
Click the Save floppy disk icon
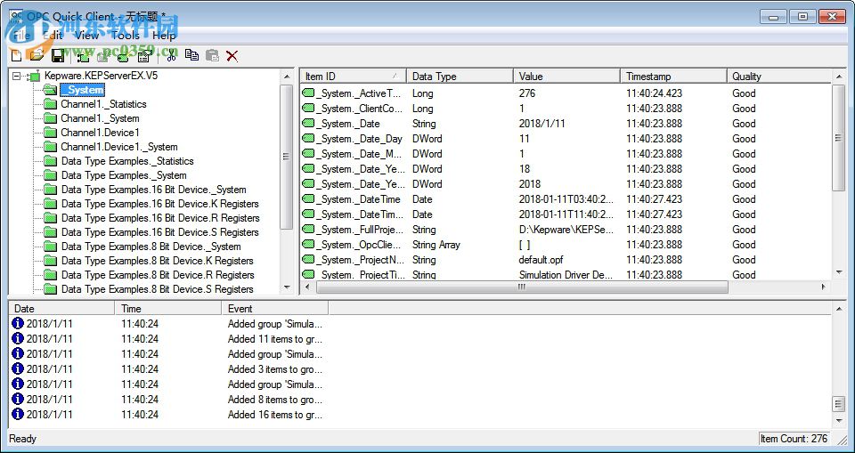[x=57, y=55]
